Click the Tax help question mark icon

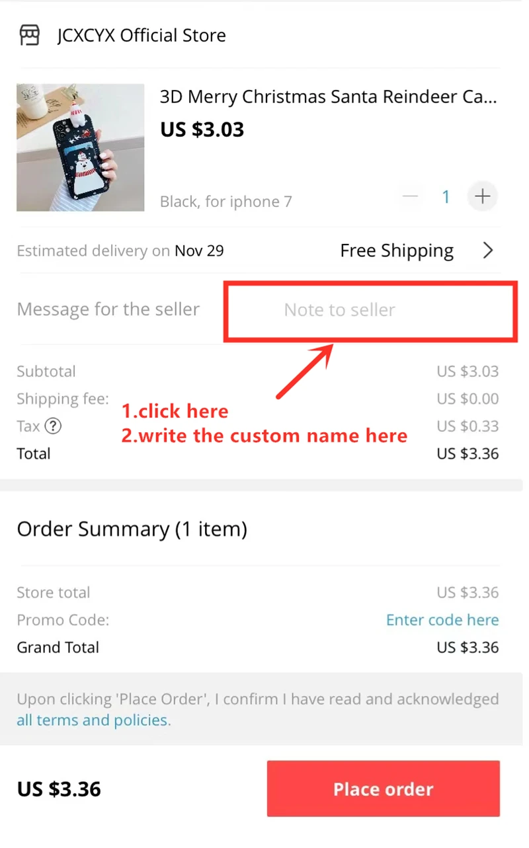(x=54, y=426)
